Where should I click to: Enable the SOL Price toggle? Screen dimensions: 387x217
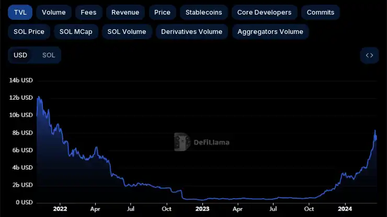[29, 32]
